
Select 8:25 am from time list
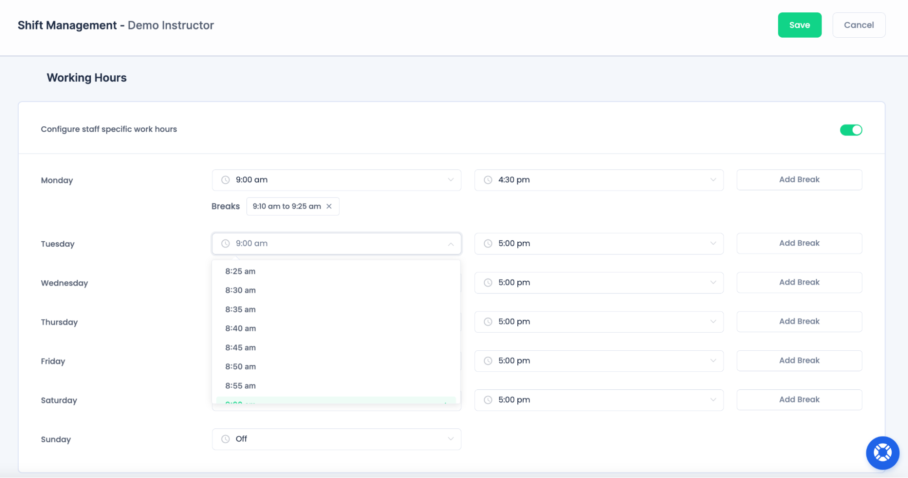tap(336, 271)
